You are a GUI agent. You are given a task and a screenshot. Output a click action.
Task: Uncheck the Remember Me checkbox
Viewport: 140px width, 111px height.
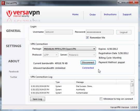pos(87,38)
